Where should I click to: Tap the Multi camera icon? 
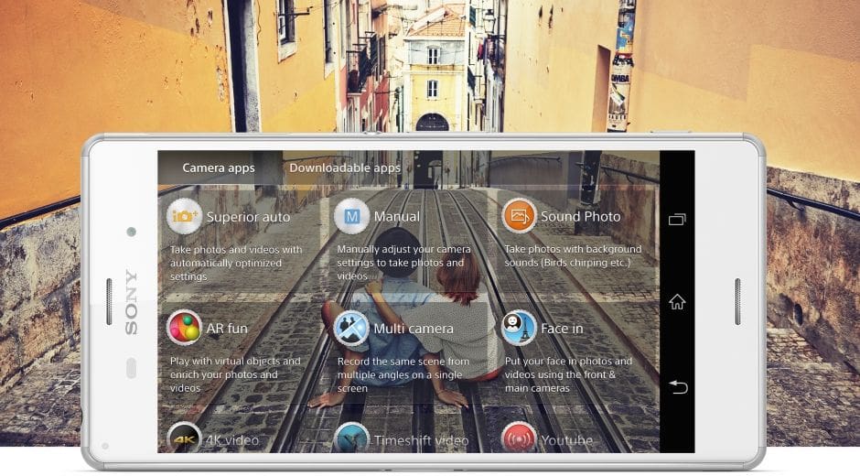(x=351, y=328)
